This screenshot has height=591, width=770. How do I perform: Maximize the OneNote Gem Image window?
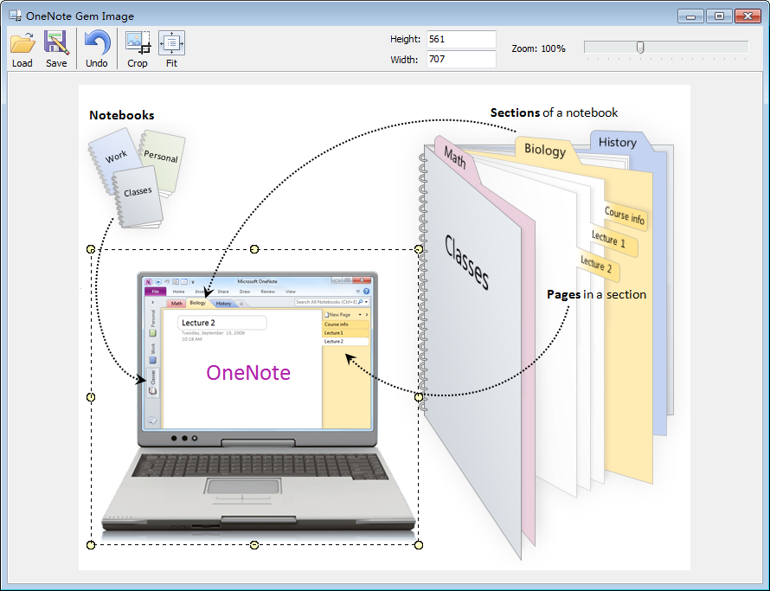[x=720, y=16]
